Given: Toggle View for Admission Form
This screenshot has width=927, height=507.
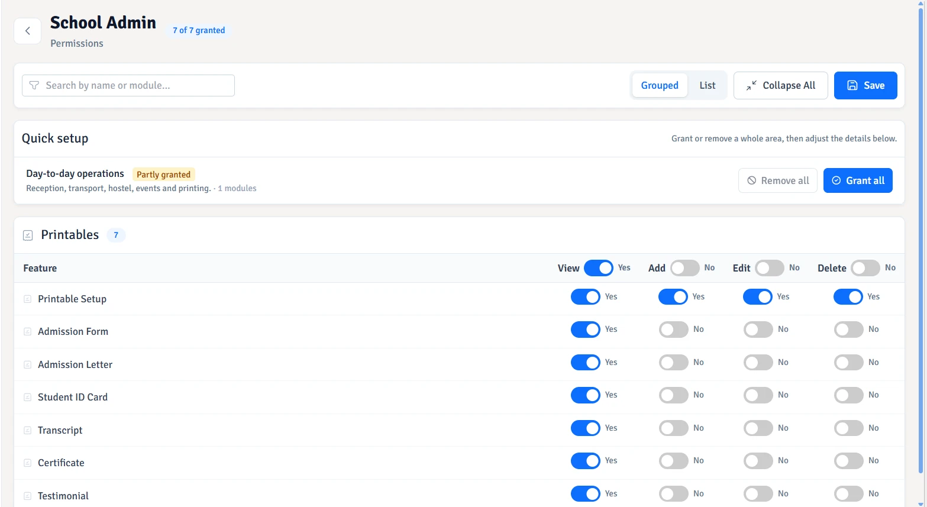Looking at the screenshot, I should tap(586, 330).
